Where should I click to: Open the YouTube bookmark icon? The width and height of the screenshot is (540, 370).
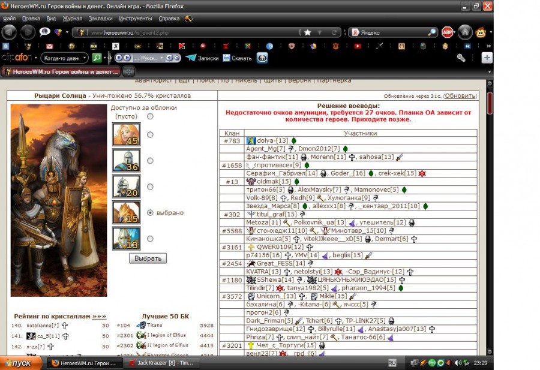pyautogui.click(x=358, y=46)
